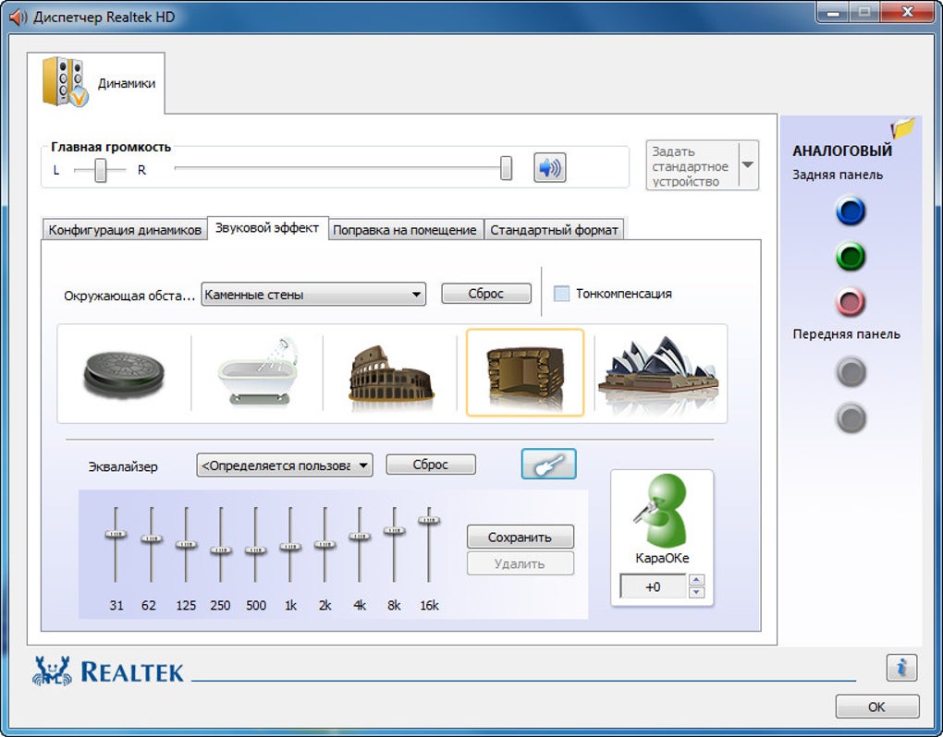Click the KaraOKe text label
The height and width of the screenshot is (737, 943).
coord(662,558)
